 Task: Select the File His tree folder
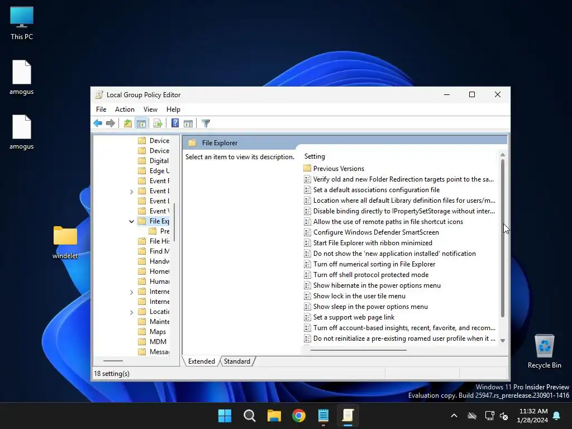(154, 241)
